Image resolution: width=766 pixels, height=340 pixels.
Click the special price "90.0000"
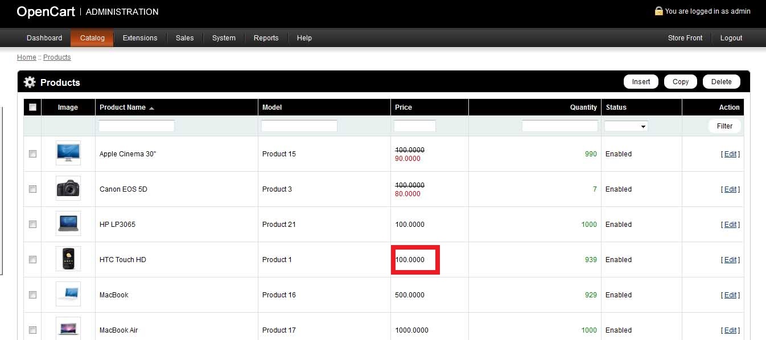tap(407, 159)
